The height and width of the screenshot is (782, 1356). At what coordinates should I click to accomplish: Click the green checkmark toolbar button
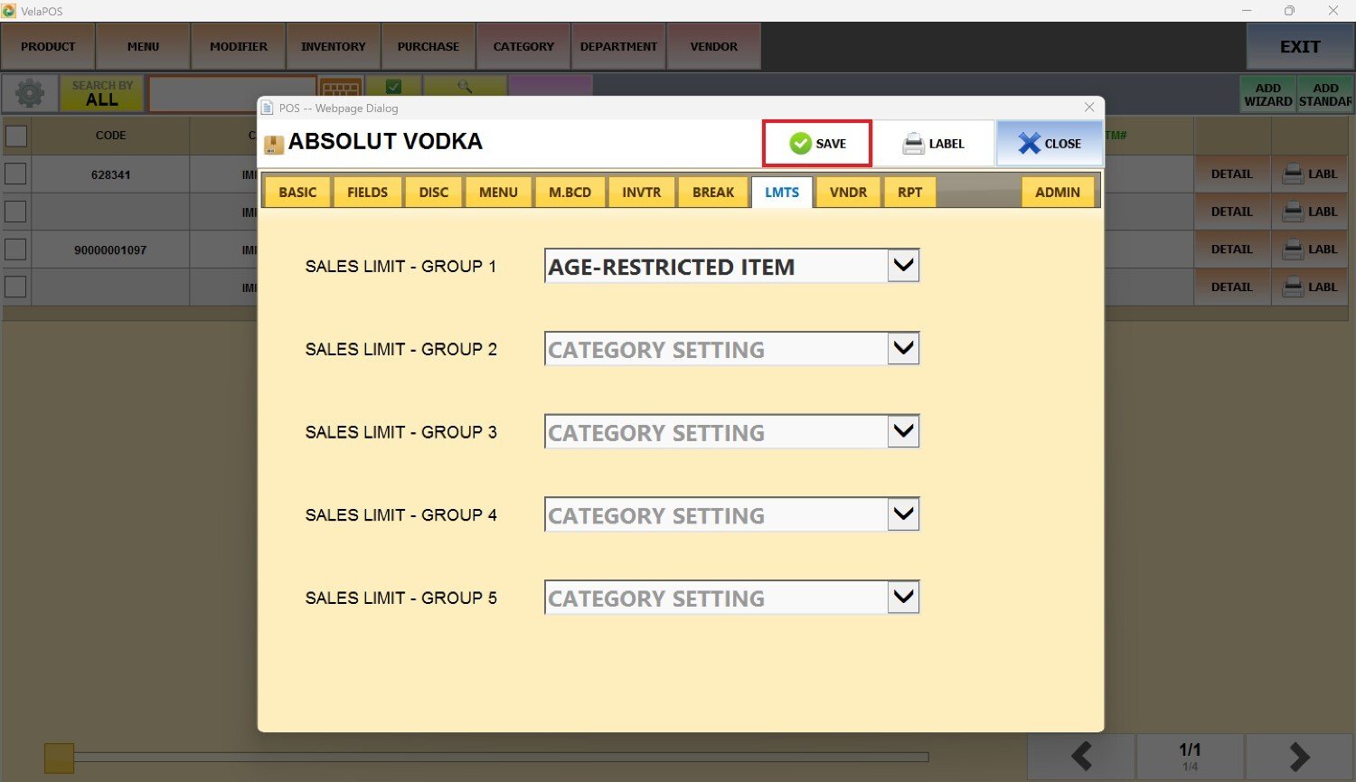point(393,87)
